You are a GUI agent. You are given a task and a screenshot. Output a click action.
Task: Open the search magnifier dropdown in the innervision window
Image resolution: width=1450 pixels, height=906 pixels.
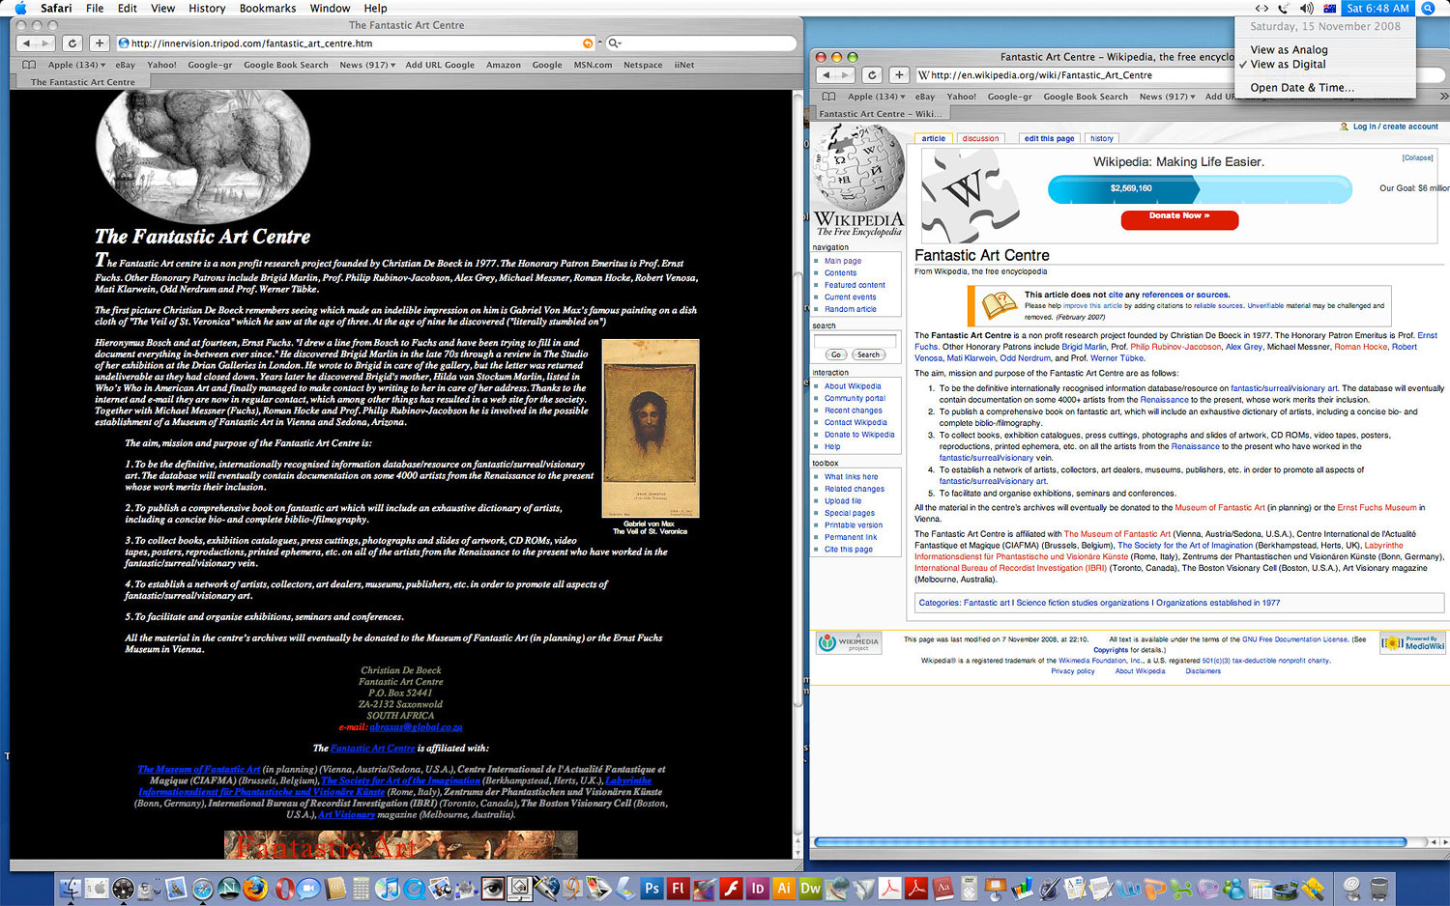click(x=615, y=43)
